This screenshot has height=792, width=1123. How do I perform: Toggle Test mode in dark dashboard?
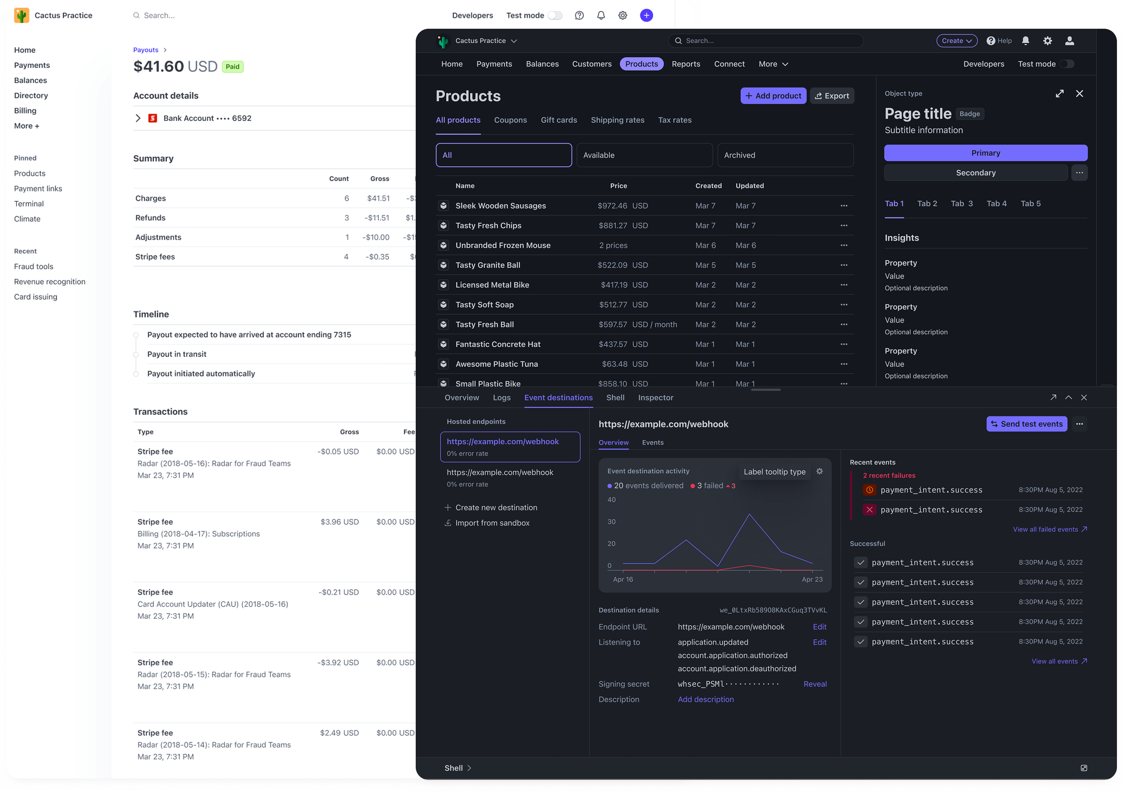[1067, 64]
